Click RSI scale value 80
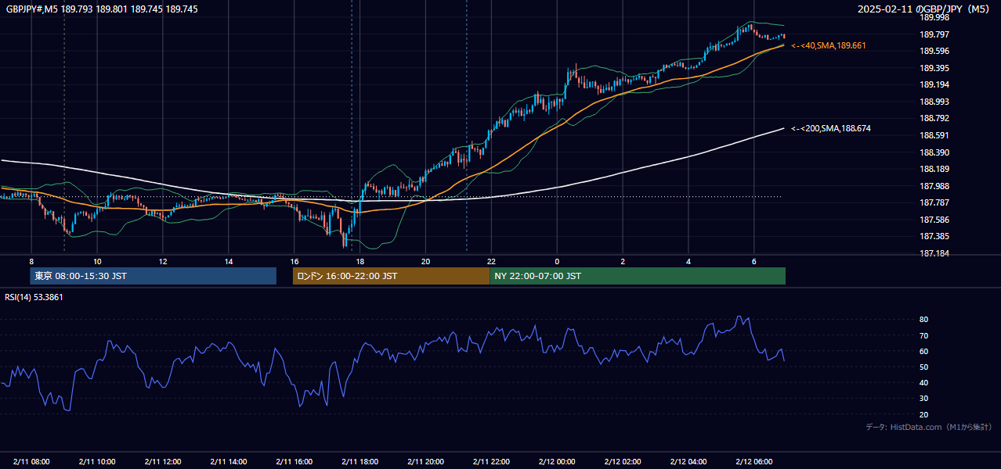Screen dimensions: 1001x469 (x=924, y=320)
